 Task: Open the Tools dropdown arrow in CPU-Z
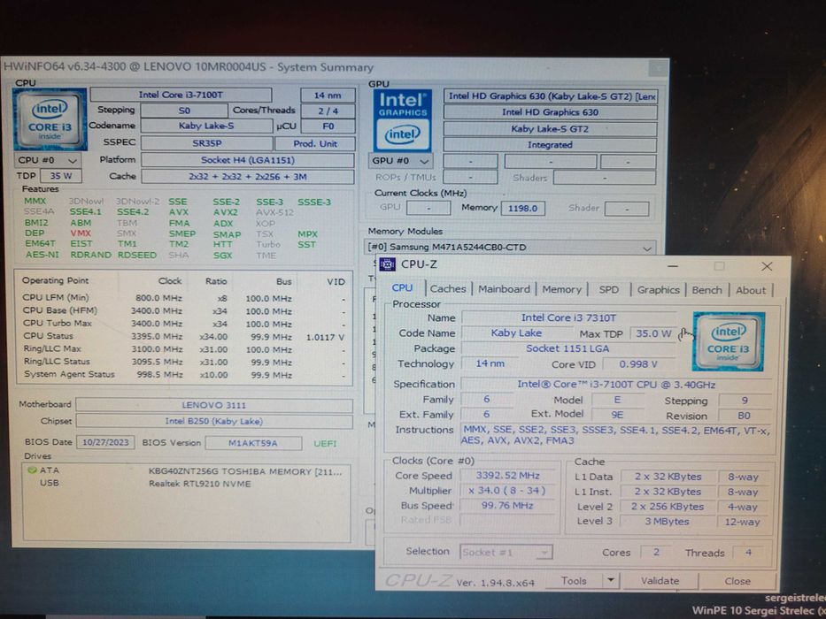pos(610,581)
